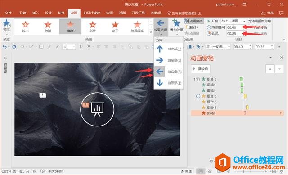Open the 触发 (Trigger) dropdown
The height and width of the screenshot is (175, 288).
point(192,27)
